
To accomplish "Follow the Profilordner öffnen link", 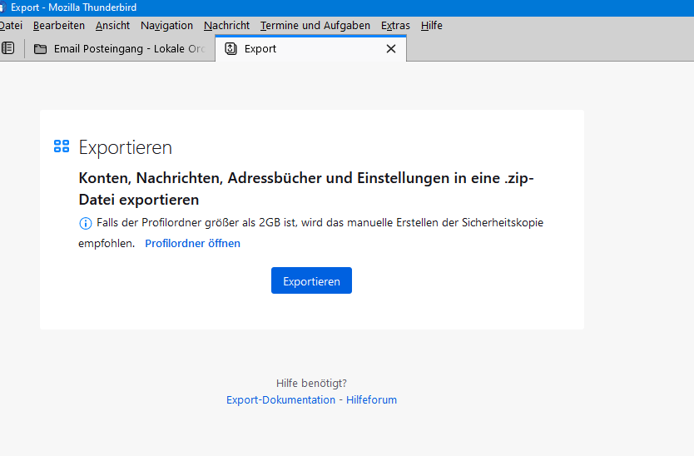I will point(192,244).
